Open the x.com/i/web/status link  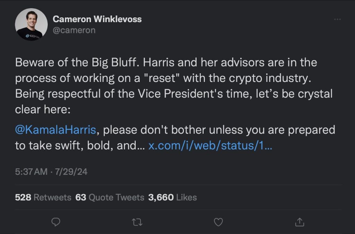[x=210, y=146]
